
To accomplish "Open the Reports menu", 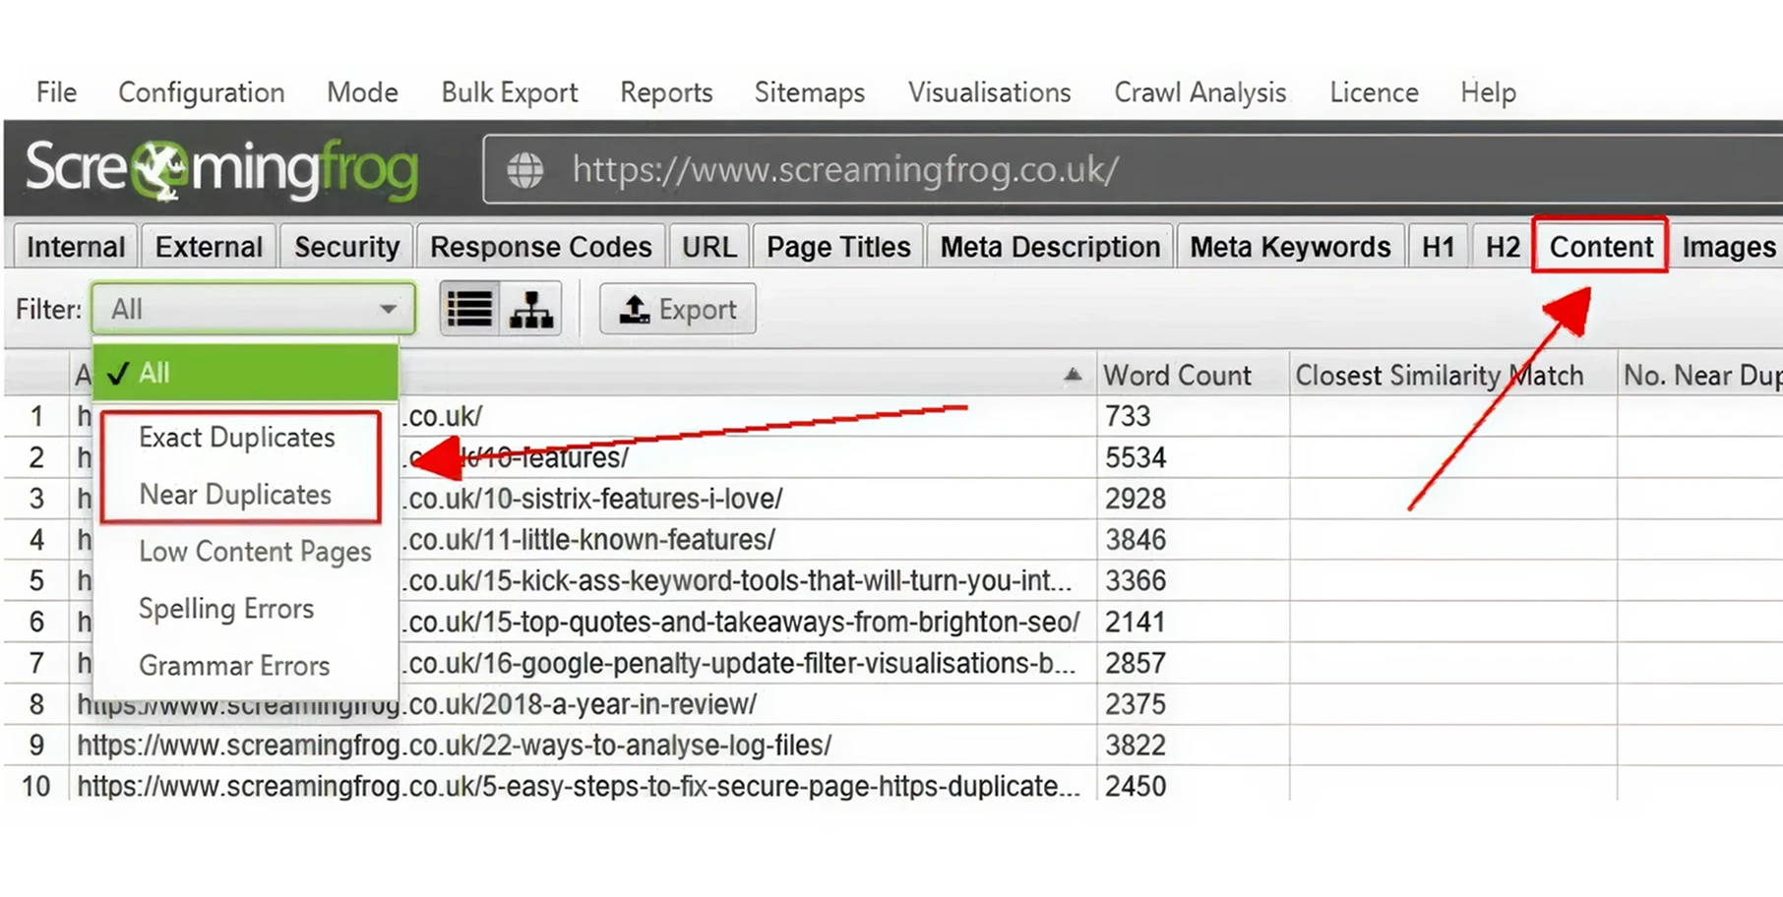I will (666, 92).
